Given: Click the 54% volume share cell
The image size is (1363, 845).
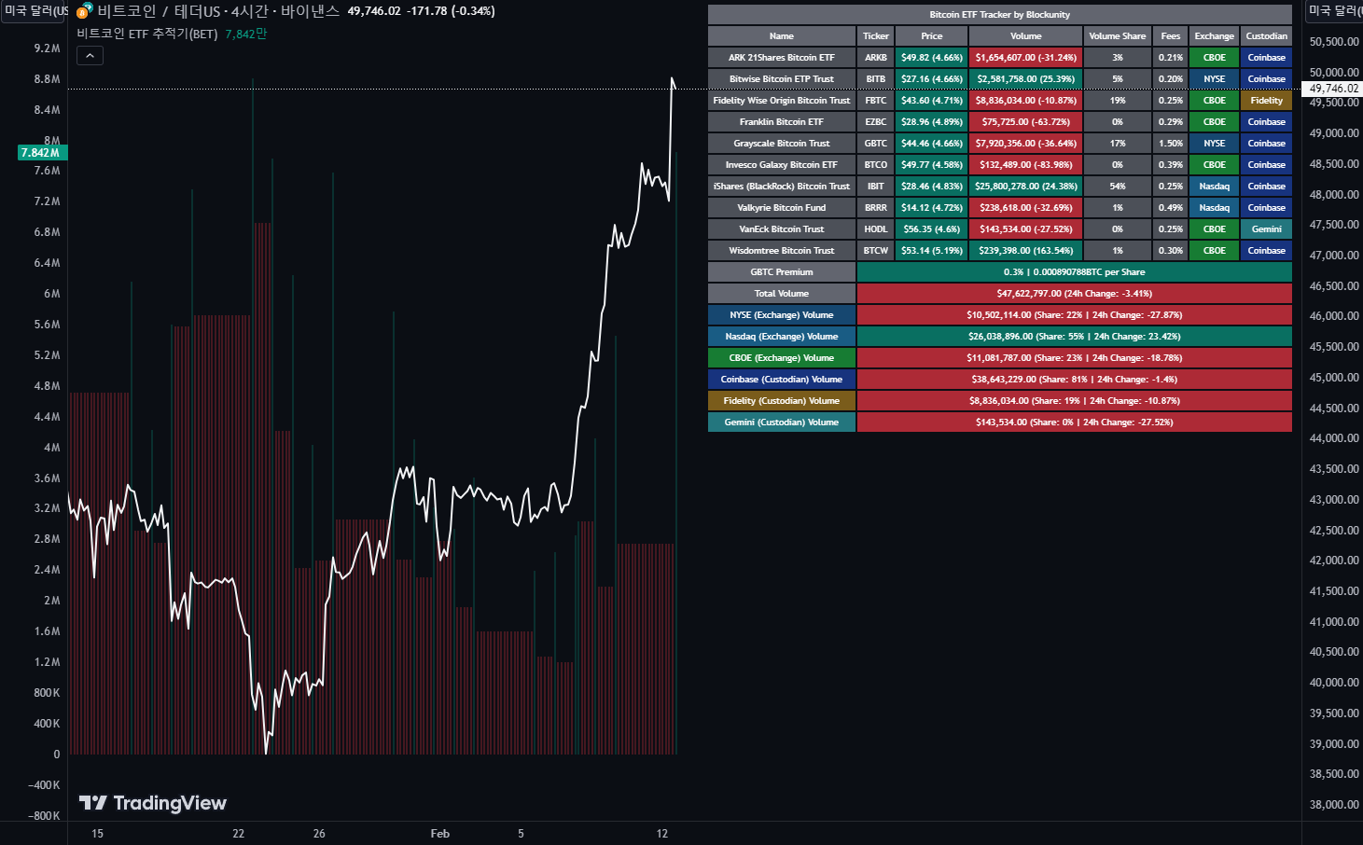Looking at the screenshot, I should [x=1118, y=187].
